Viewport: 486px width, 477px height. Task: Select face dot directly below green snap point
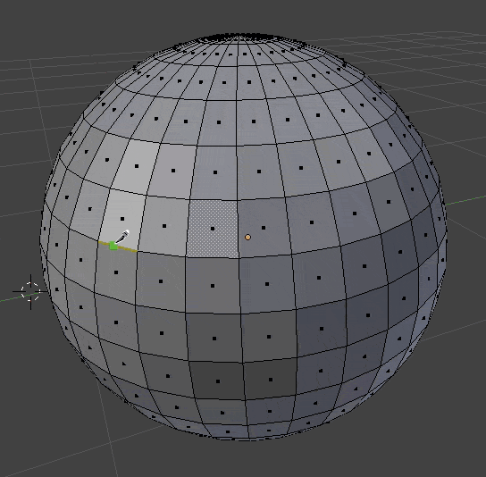(x=116, y=272)
